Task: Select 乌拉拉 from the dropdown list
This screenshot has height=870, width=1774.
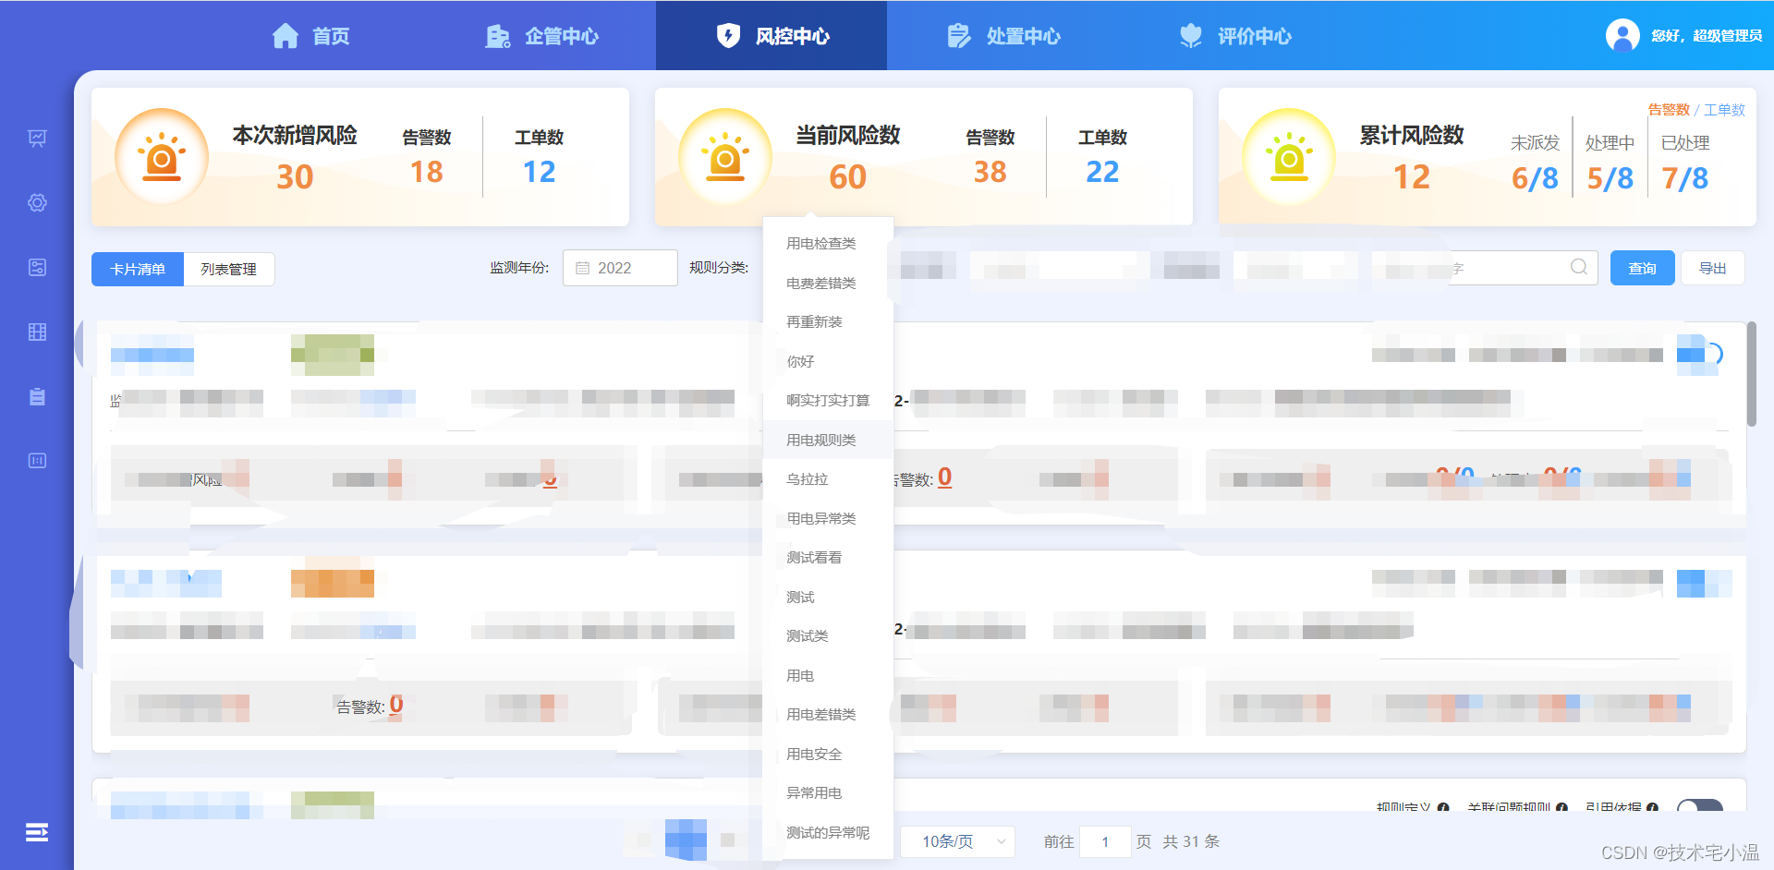Action: click(x=828, y=479)
